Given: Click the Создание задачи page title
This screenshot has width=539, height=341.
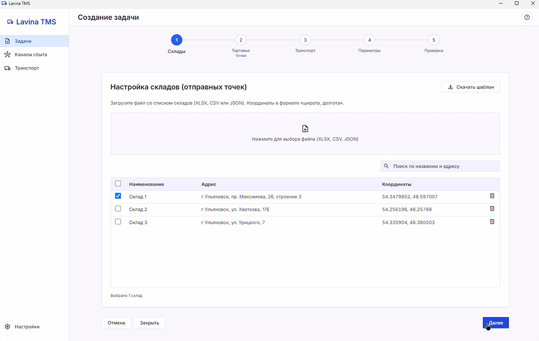Looking at the screenshot, I should coord(108,17).
